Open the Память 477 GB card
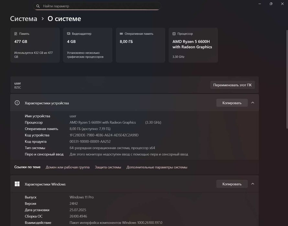The image size is (288, 226). (x=35, y=45)
